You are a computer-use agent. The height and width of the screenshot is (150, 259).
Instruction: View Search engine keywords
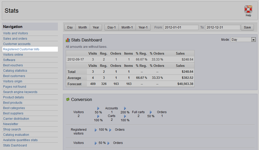coord(20,92)
